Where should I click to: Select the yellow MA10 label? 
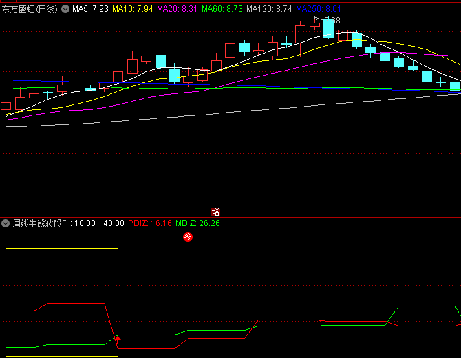click(132, 9)
